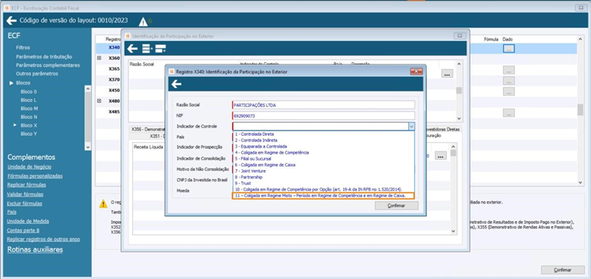Open País link under Complementos
Screen dimensions: 591x279
coord(12,212)
